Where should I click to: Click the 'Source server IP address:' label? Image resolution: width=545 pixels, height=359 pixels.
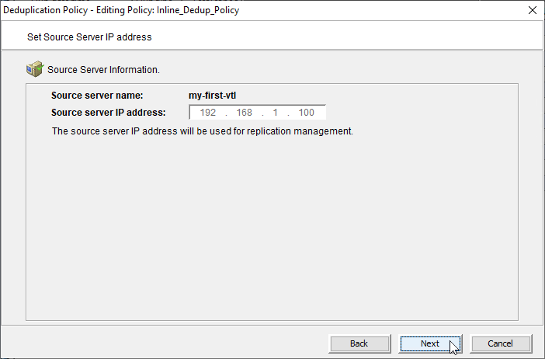coord(109,113)
